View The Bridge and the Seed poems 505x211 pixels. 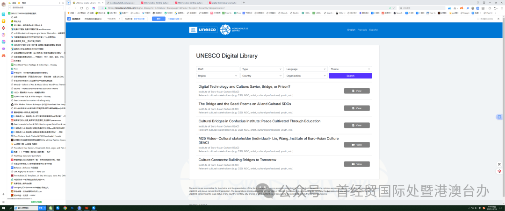point(357,108)
